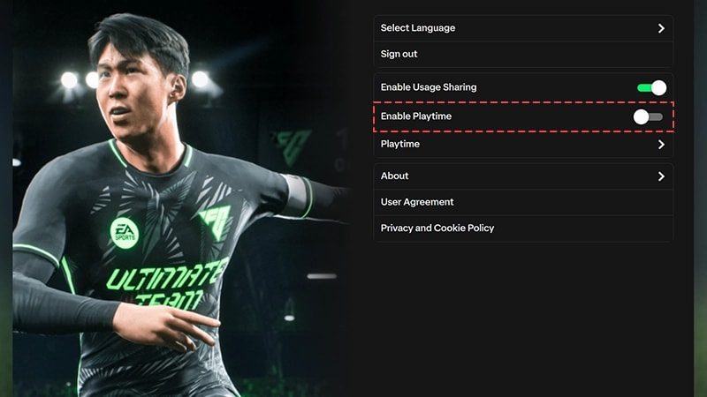The image size is (707, 397).
Task: Click the Enable Playtime label text
Action: (x=415, y=116)
